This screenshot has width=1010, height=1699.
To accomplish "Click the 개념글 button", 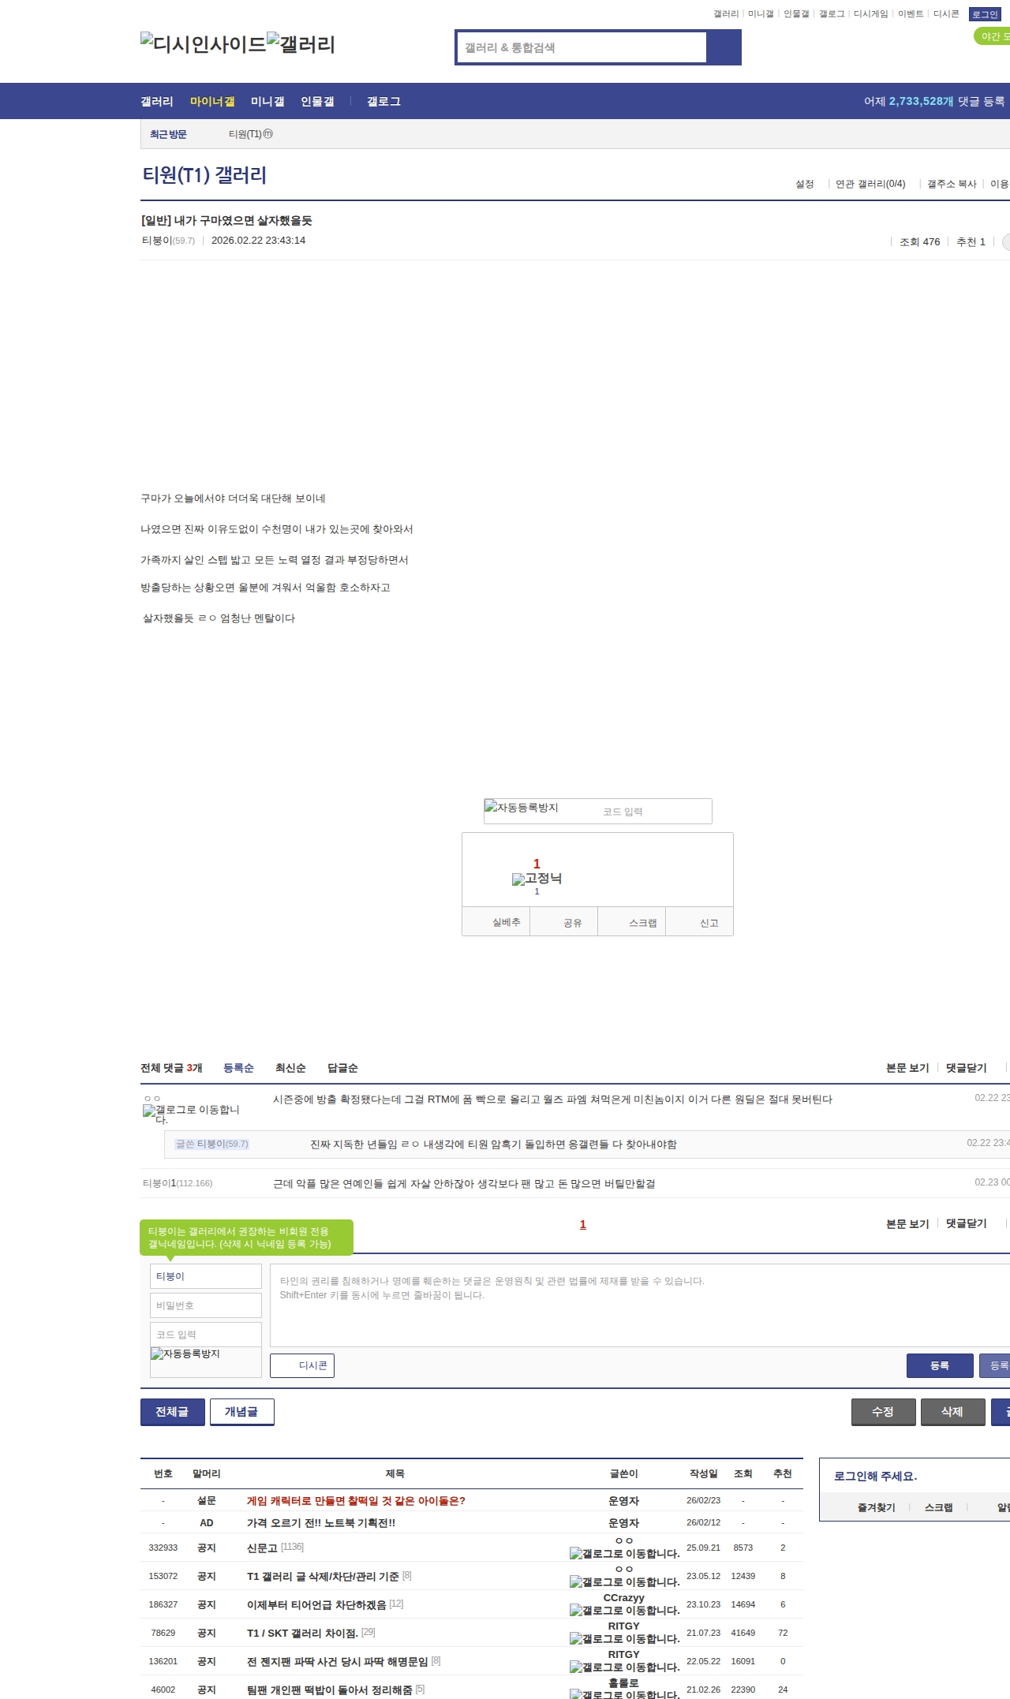I will pos(242,1412).
